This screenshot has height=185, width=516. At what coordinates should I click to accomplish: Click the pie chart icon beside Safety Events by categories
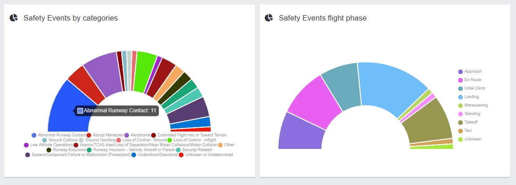click(14, 18)
